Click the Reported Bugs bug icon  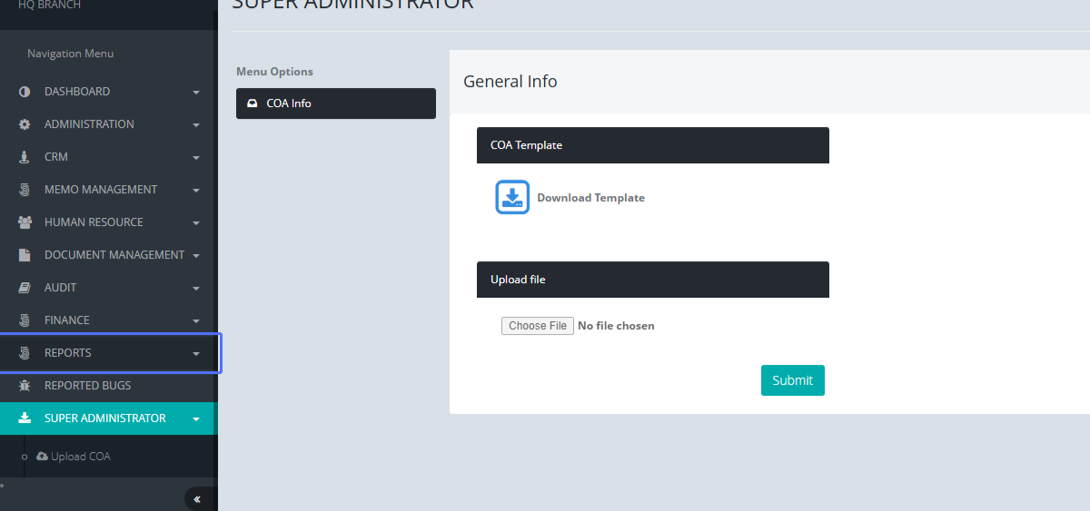25,386
